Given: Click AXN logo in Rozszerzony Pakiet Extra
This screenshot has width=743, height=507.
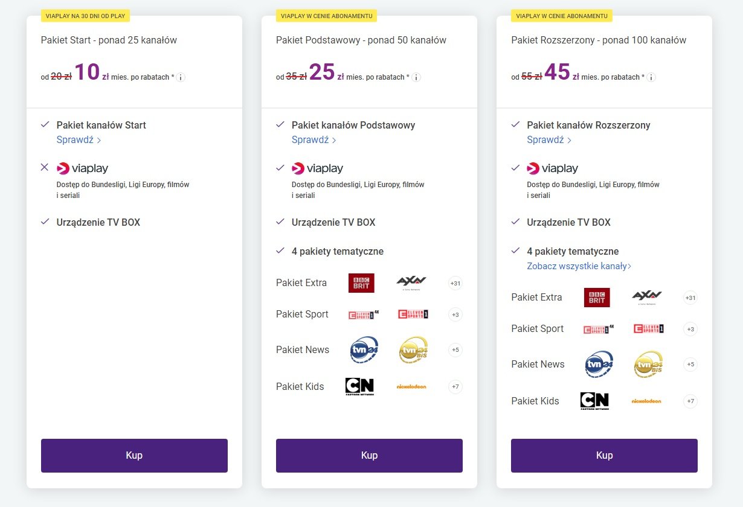Looking at the screenshot, I should coord(647,297).
